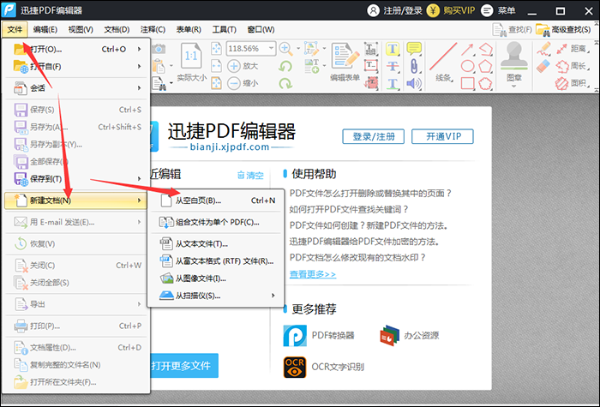Screen dimensions: 600x407
Task: Click the Zoom Out (缩小) button
Action: [x=243, y=83]
